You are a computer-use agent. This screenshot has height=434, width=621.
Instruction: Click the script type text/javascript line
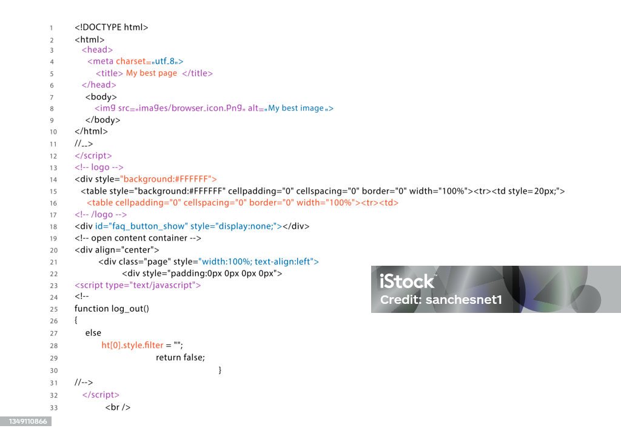[x=138, y=285]
